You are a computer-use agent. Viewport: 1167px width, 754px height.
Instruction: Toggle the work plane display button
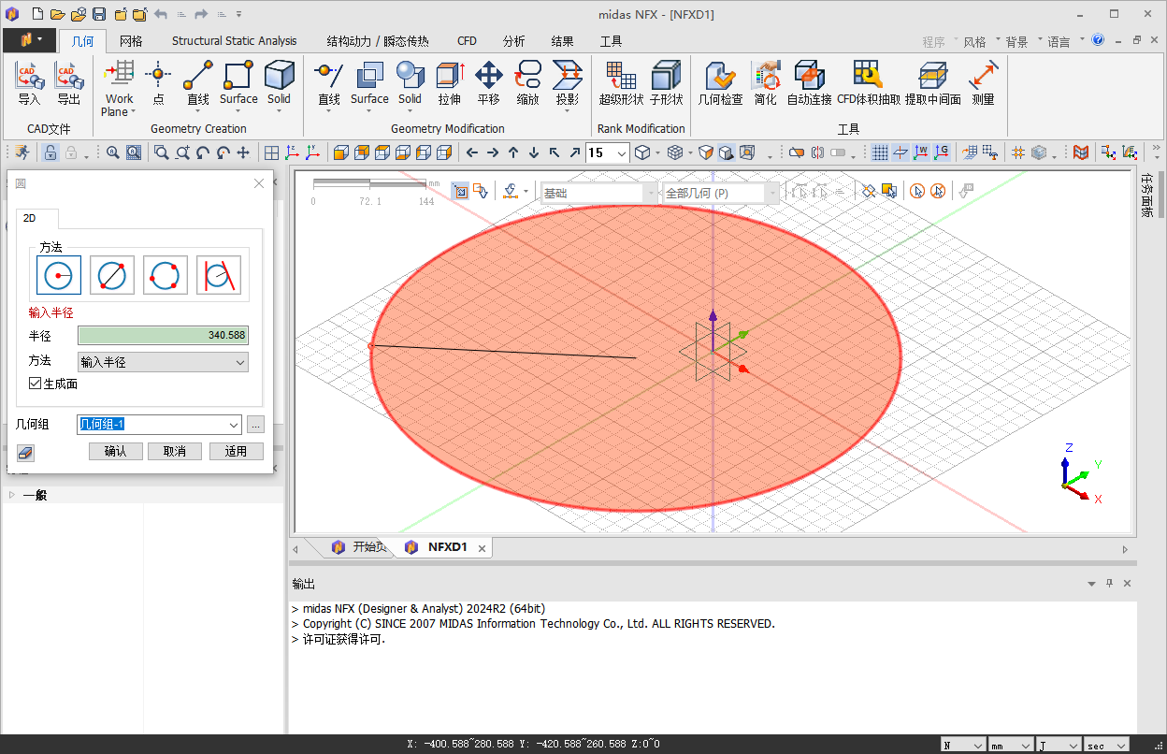click(900, 152)
